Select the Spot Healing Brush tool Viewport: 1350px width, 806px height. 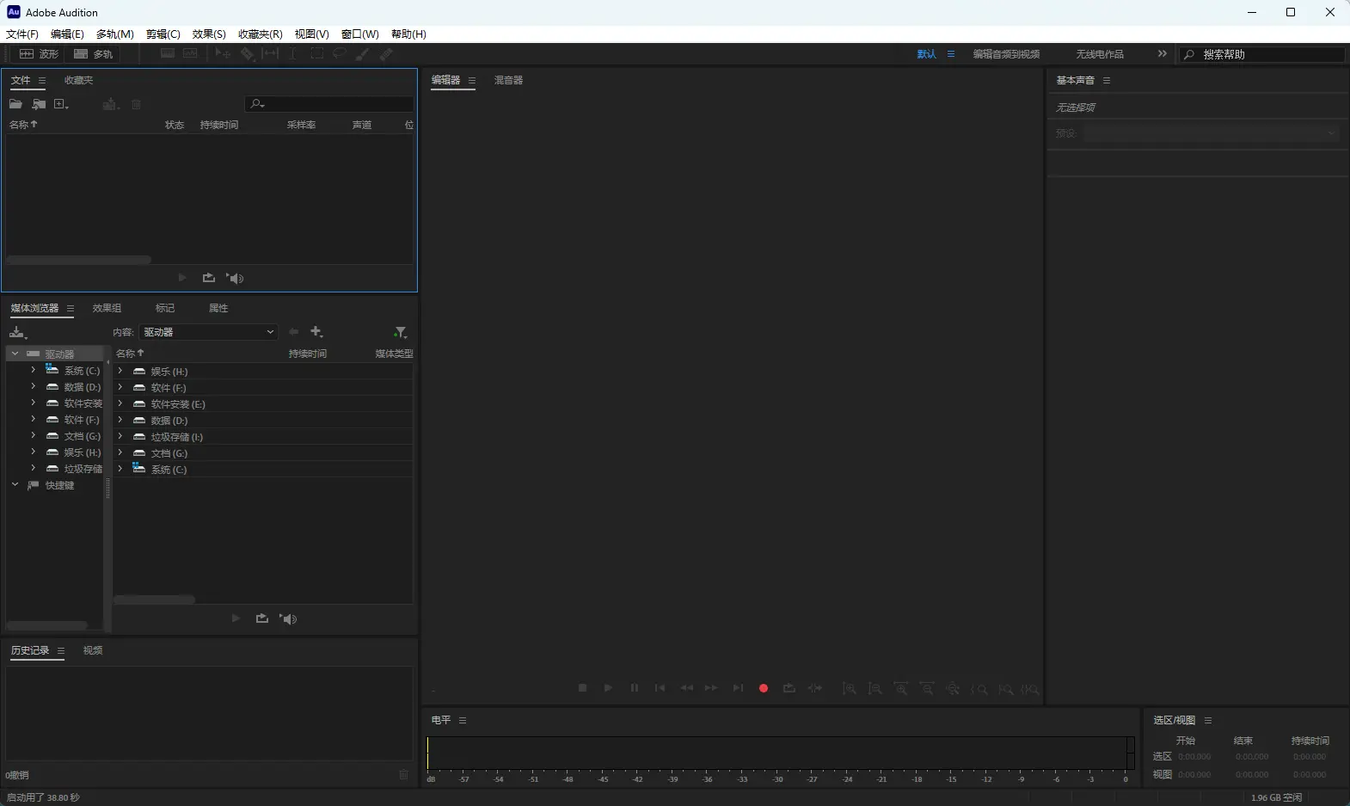click(x=386, y=53)
